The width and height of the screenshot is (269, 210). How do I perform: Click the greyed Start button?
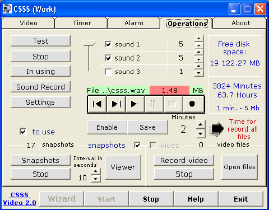pyautogui.click(x=106, y=199)
